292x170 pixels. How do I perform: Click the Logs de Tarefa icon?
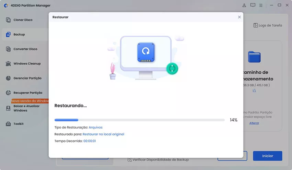point(256,25)
